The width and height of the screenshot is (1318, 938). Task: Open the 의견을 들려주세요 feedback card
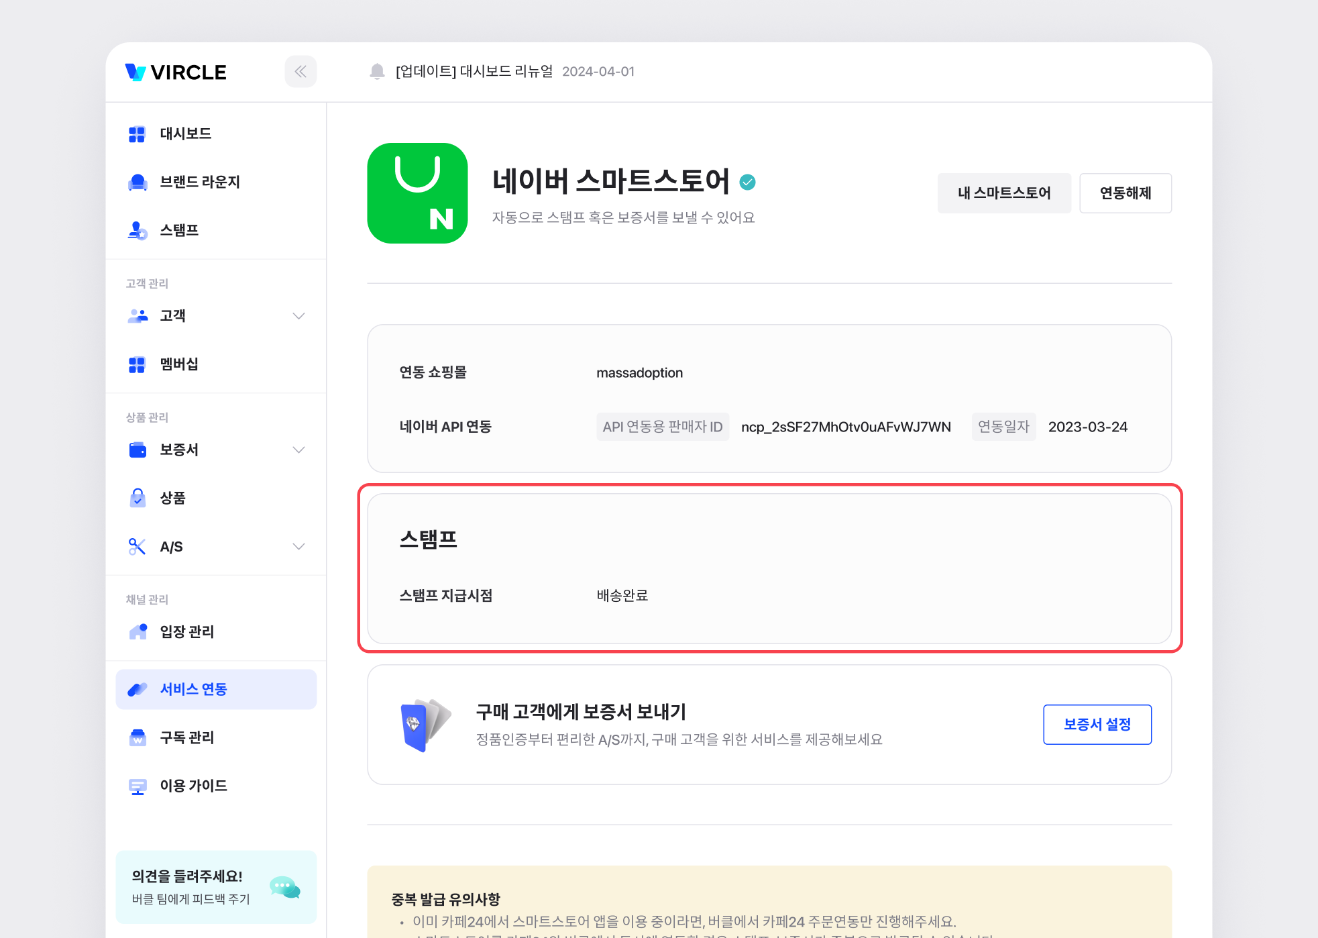tap(216, 887)
